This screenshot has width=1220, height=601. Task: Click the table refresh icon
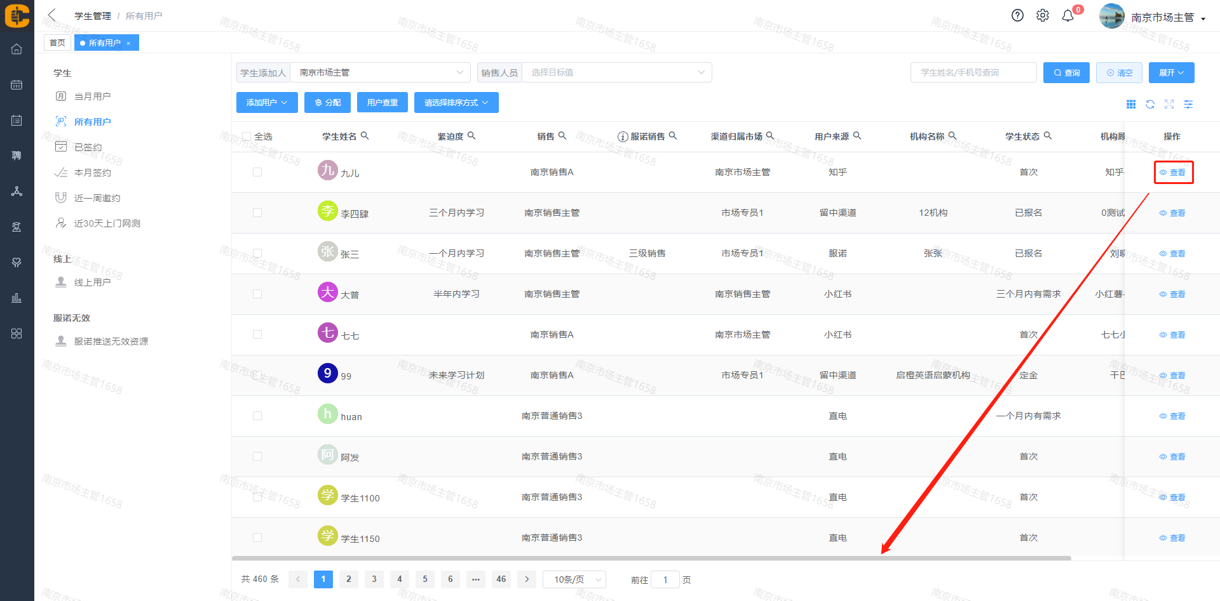(1150, 104)
